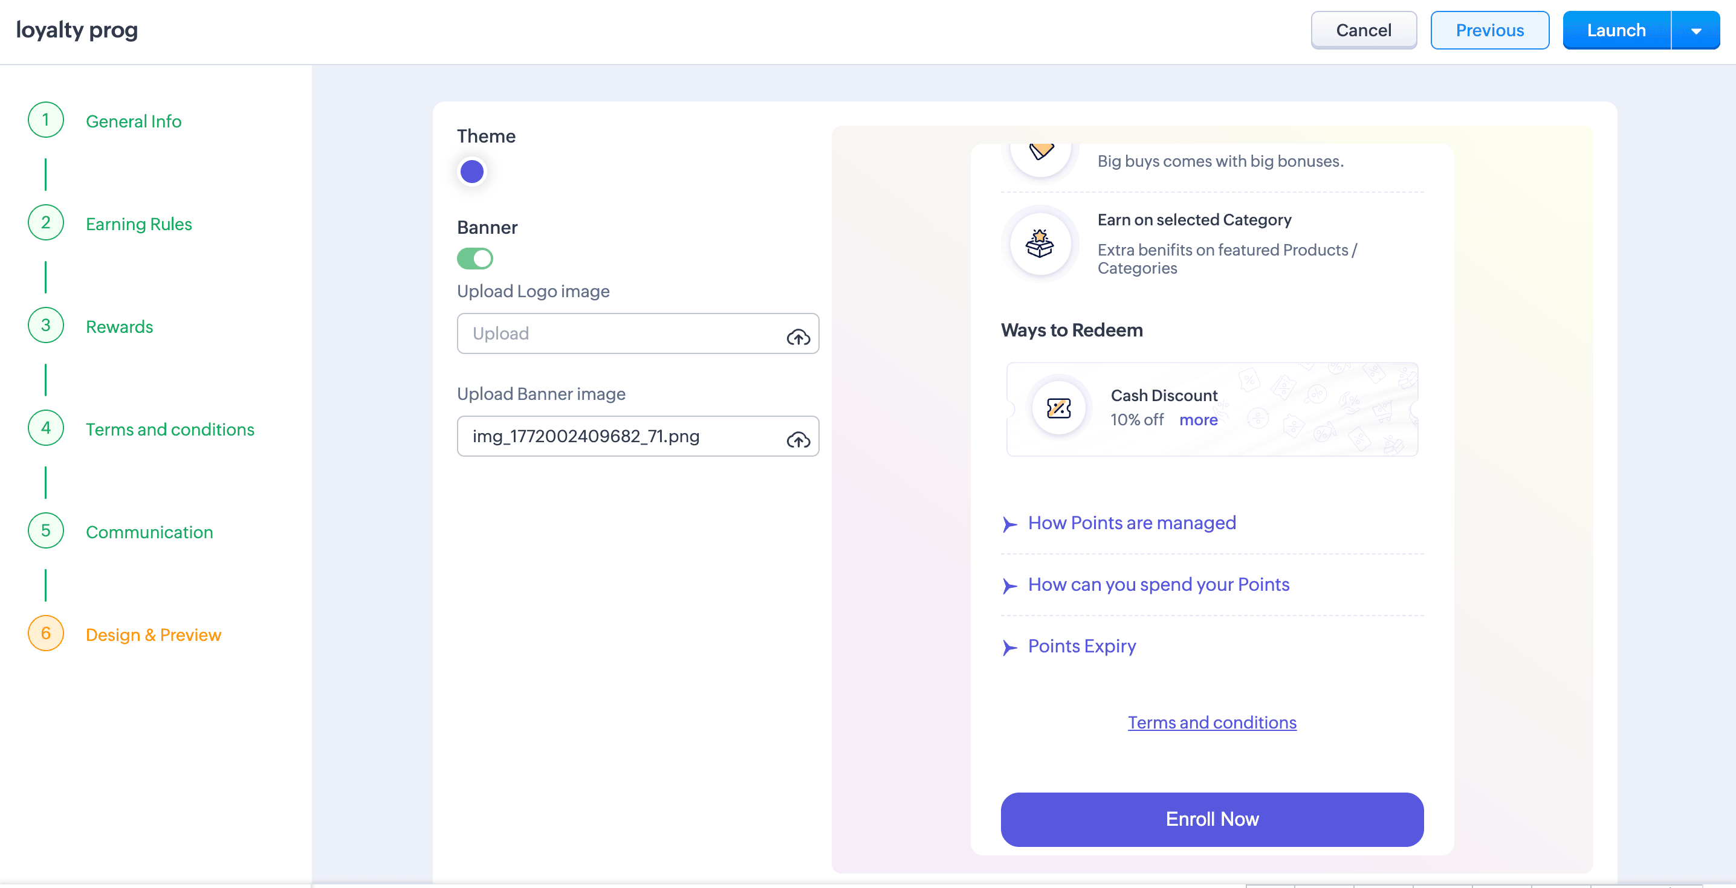The height and width of the screenshot is (888, 1736).
Task: Open the Terms and conditions link in the preview
Action: coord(1212,722)
